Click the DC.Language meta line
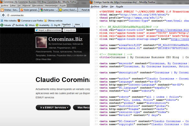Screen dimensions: 189x126 [134, 88]
